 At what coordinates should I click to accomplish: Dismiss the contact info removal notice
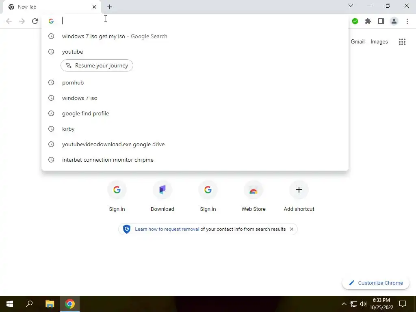(x=292, y=229)
